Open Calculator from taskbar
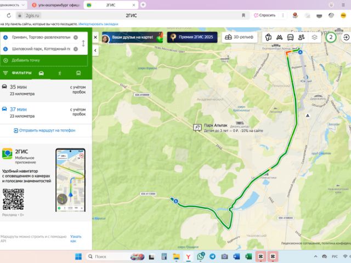The height and width of the screenshot is (263, 351). point(164,256)
